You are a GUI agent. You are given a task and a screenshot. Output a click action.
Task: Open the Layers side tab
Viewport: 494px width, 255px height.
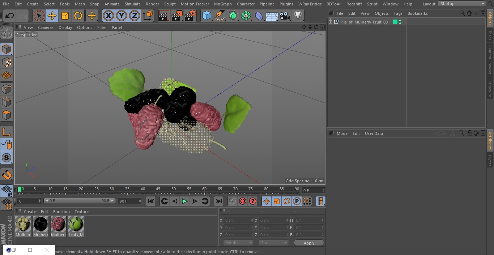coord(490,160)
